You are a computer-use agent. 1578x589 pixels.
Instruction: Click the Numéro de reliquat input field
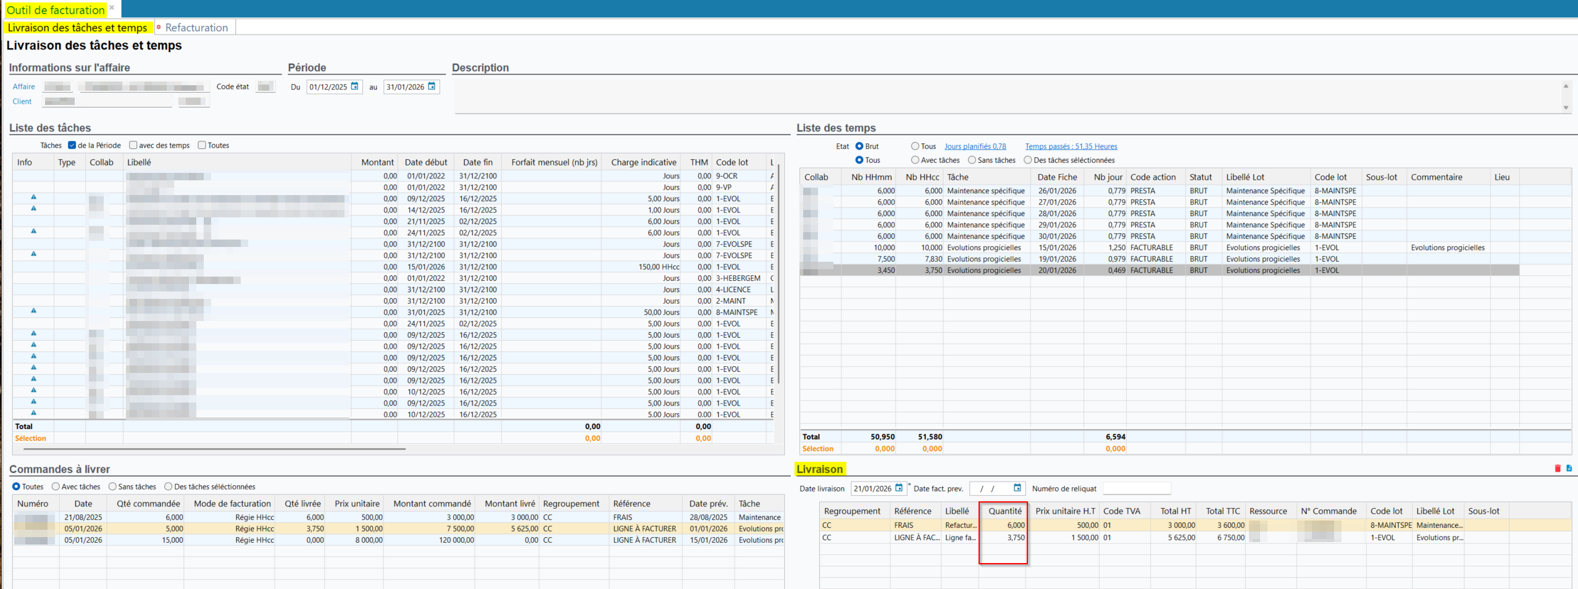pos(1136,488)
